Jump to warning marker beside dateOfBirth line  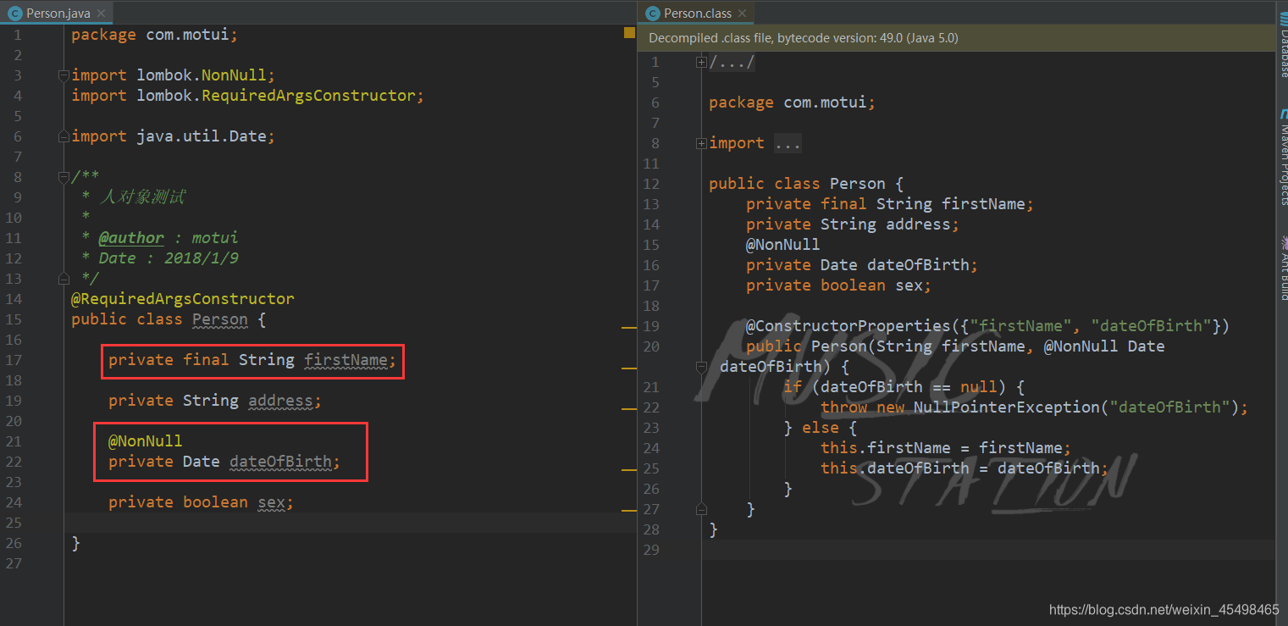click(628, 469)
